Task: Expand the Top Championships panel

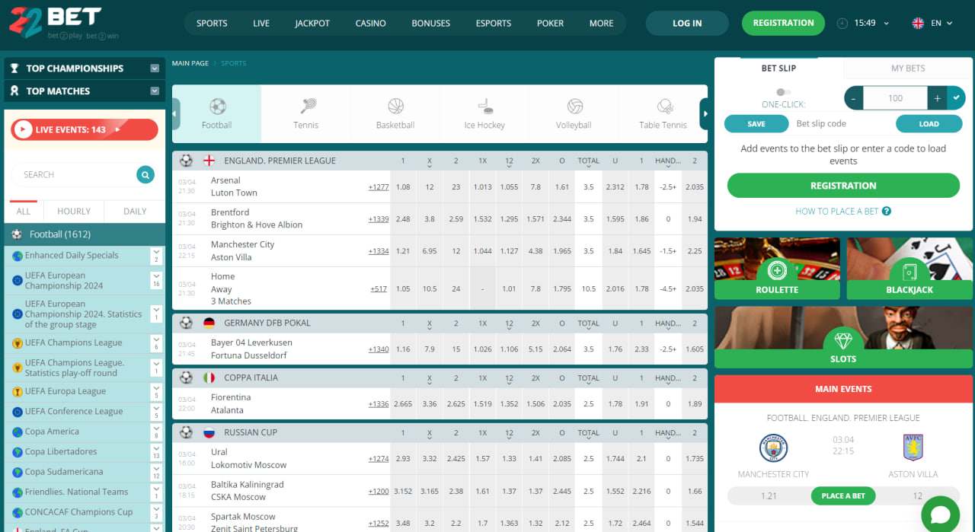Action: click(155, 68)
